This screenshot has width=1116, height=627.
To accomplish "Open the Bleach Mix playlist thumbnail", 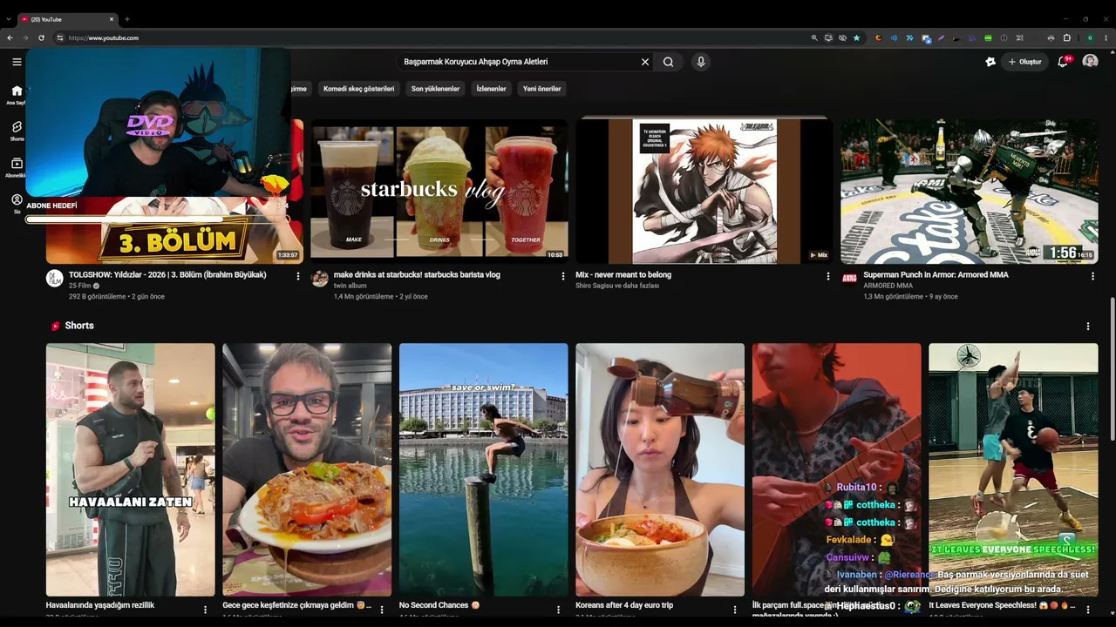I will pyautogui.click(x=704, y=191).
